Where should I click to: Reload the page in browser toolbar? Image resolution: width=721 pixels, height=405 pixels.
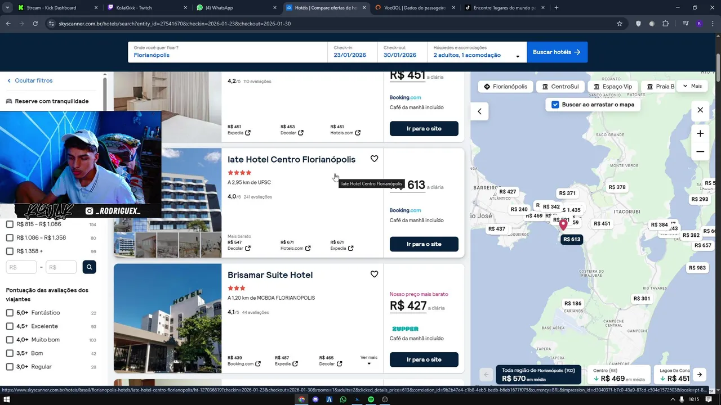tap(35, 24)
